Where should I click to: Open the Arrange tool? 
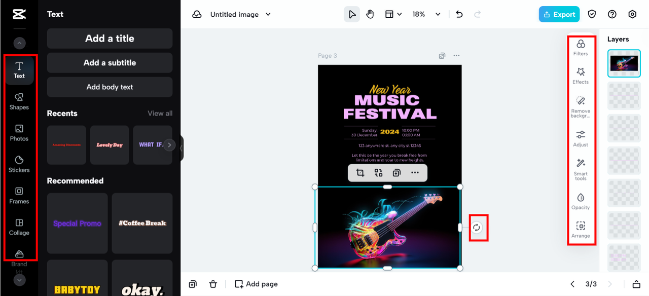581,230
